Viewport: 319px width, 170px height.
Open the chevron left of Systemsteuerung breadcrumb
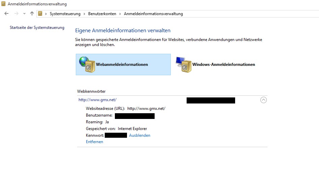pos(46,14)
